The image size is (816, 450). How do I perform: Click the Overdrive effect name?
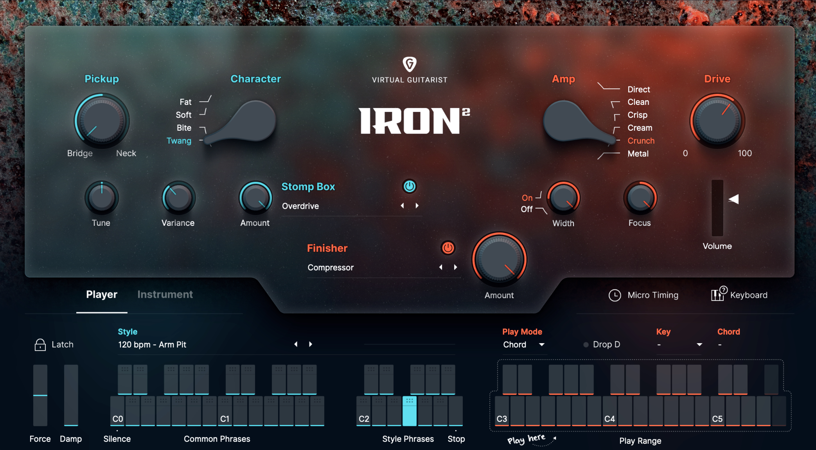[x=300, y=206]
